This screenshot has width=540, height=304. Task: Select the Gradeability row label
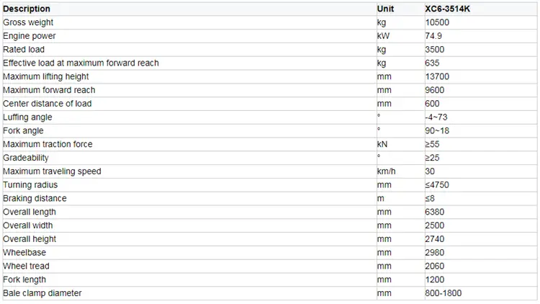[26, 158]
